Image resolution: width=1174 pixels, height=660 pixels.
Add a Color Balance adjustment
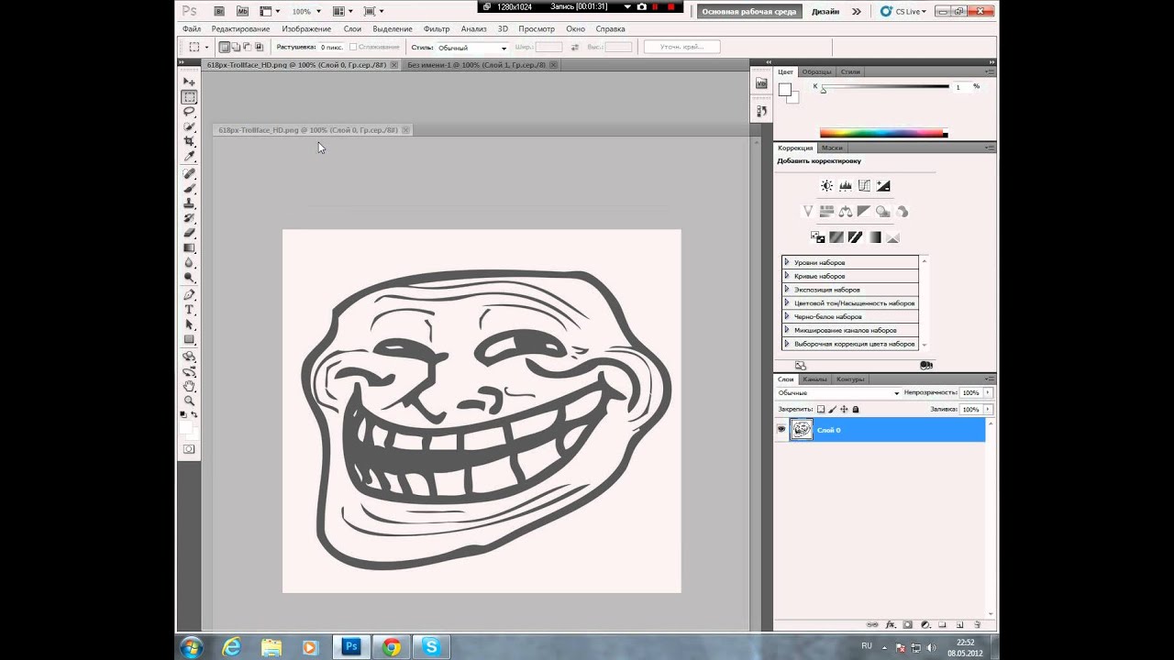pyautogui.click(x=845, y=211)
